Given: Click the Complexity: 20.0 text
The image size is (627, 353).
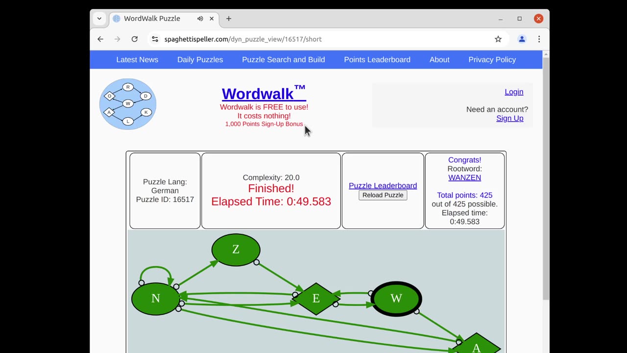Looking at the screenshot, I should pyautogui.click(x=271, y=177).
